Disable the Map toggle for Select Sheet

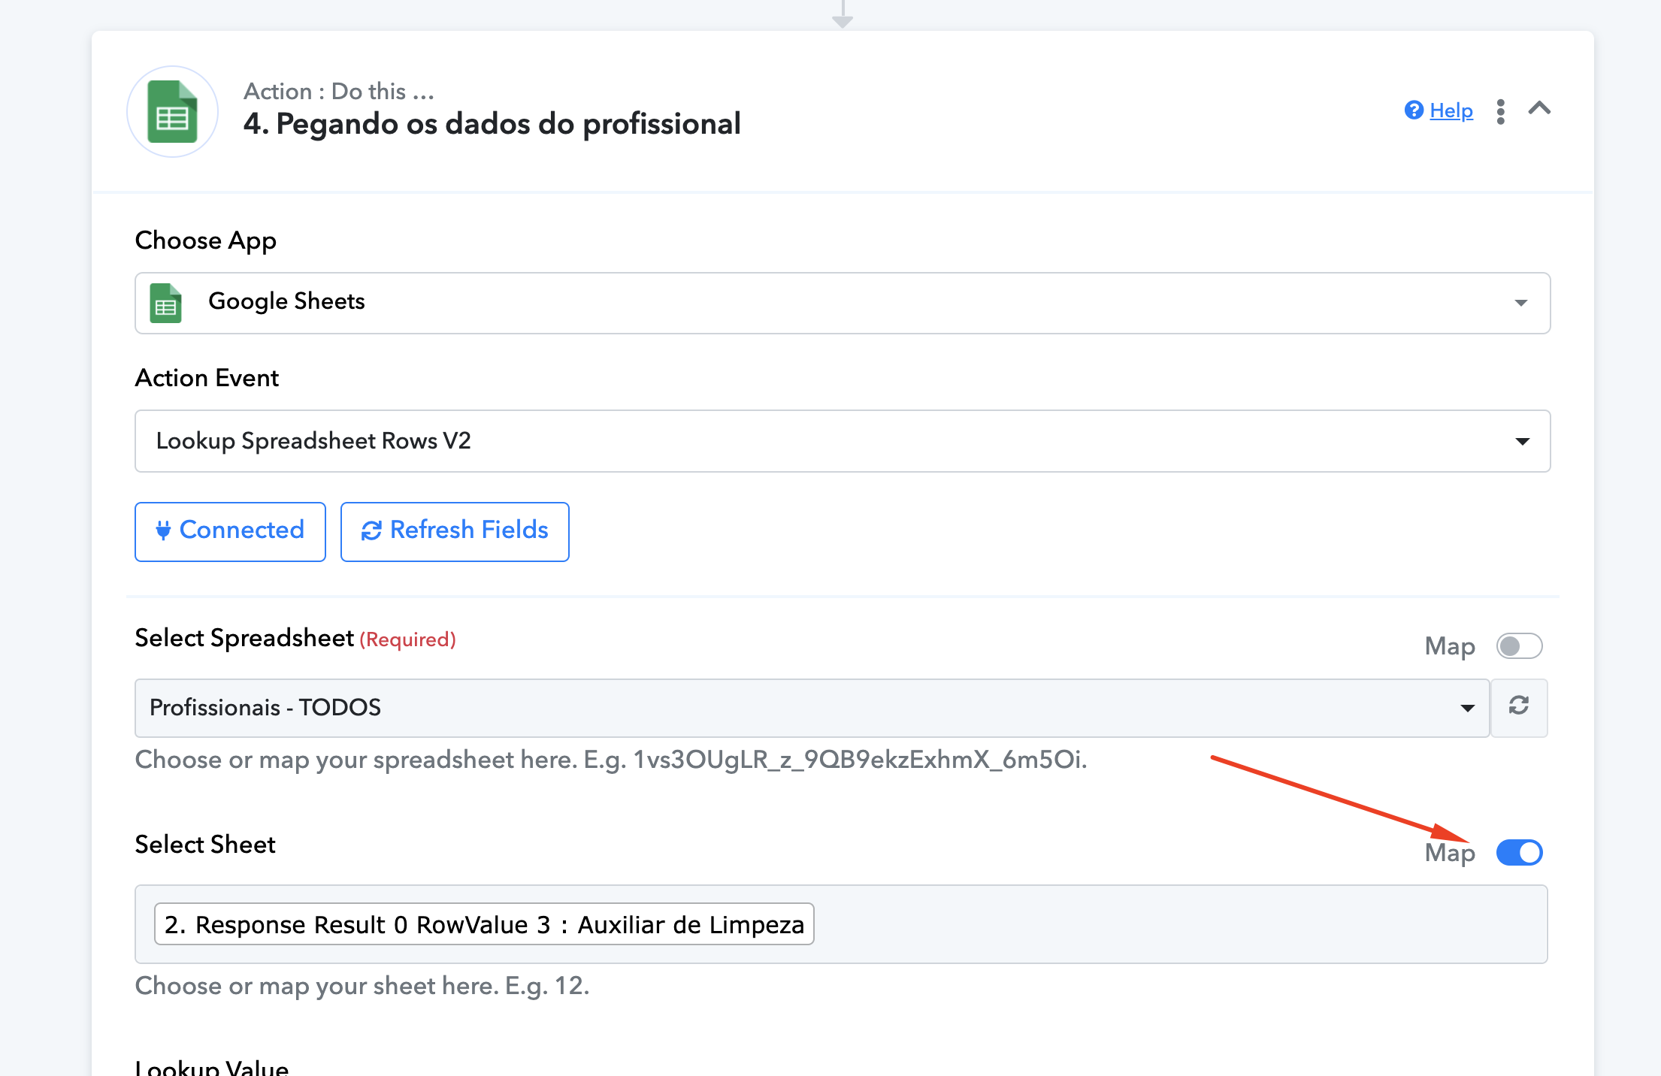(x=1519, y=853)
